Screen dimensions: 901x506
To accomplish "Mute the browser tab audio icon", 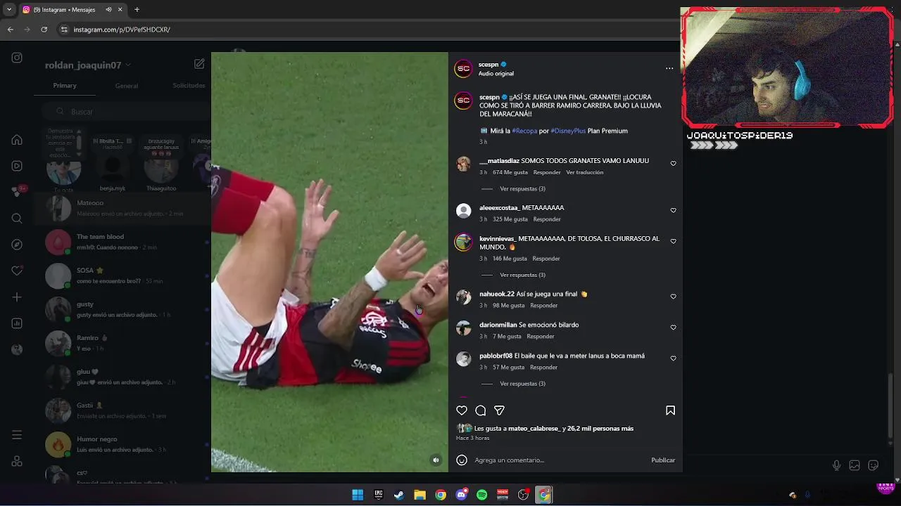I will [x=108, y=10].
